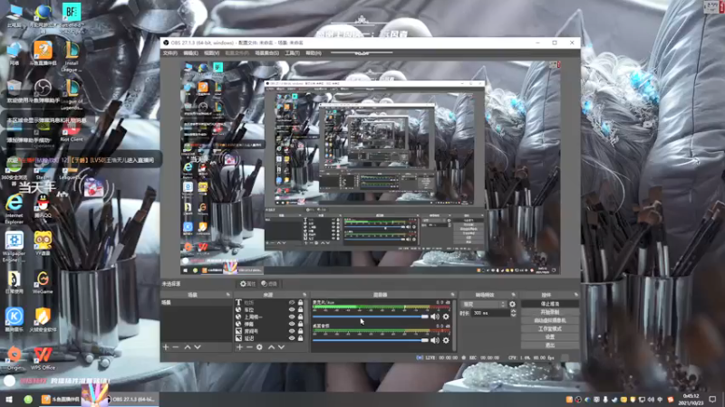The width and height of the screenshot is (725, 407).
Task: Open desktop audio channel settings gear
Action: point(446,341)
